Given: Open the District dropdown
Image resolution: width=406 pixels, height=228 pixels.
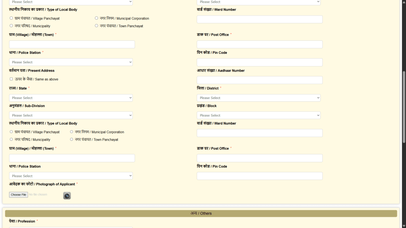Looking at the screenshot, I should [259, 98].
